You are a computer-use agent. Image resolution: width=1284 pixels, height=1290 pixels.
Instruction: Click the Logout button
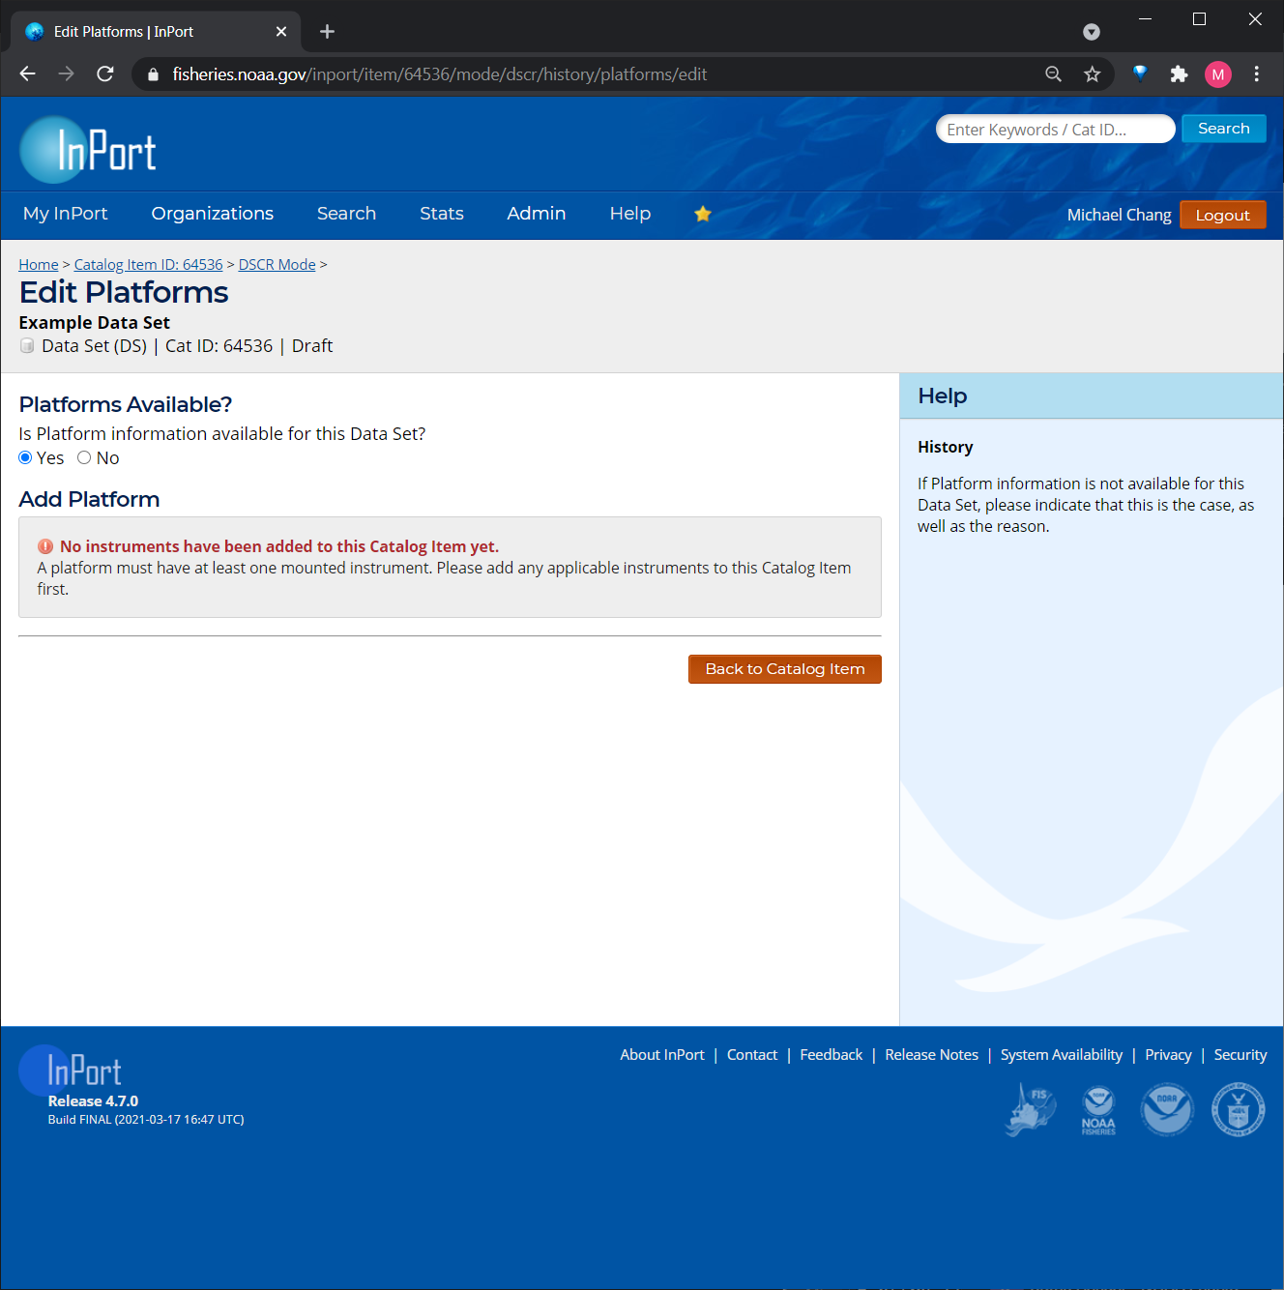tap(1223, 215)
